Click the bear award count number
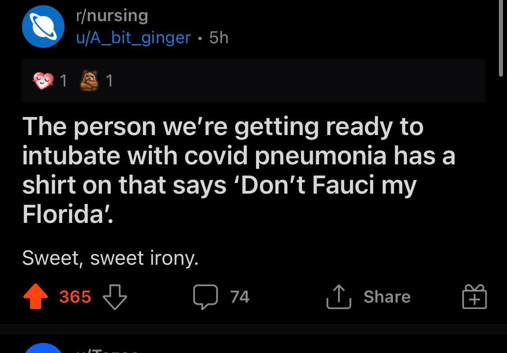 click(x=109, y=81)
